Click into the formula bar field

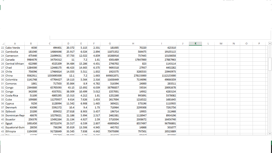[160, 37]
